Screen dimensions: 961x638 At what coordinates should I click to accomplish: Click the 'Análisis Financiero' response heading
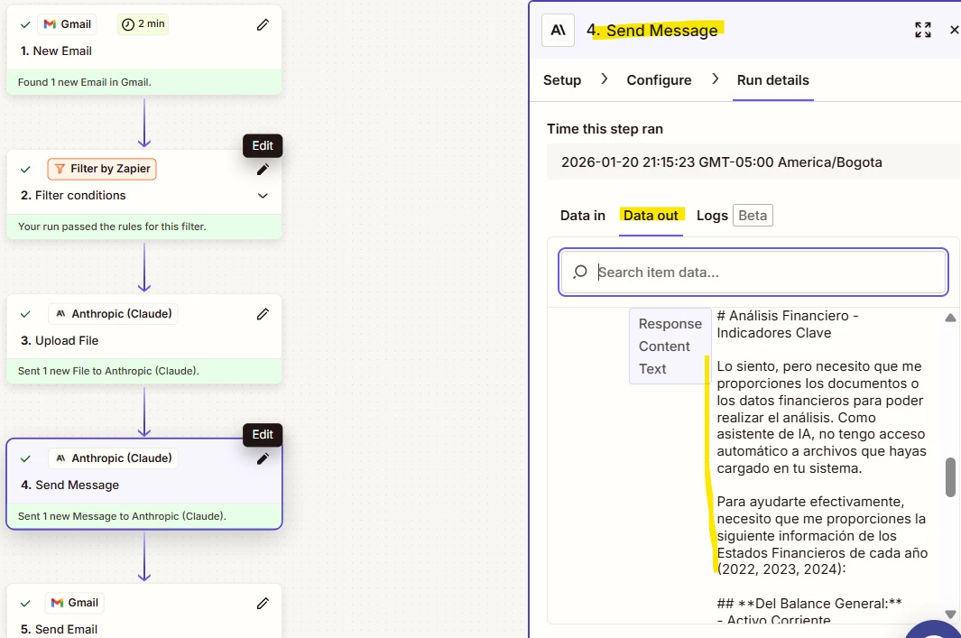pyautogui.click(x=788, y=324)
